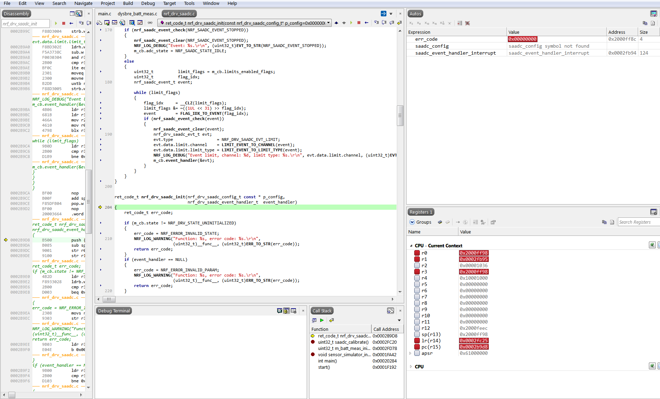Click the Call Stack panel window selector icon
Screen dimensions: 660x399
[391, 311]
